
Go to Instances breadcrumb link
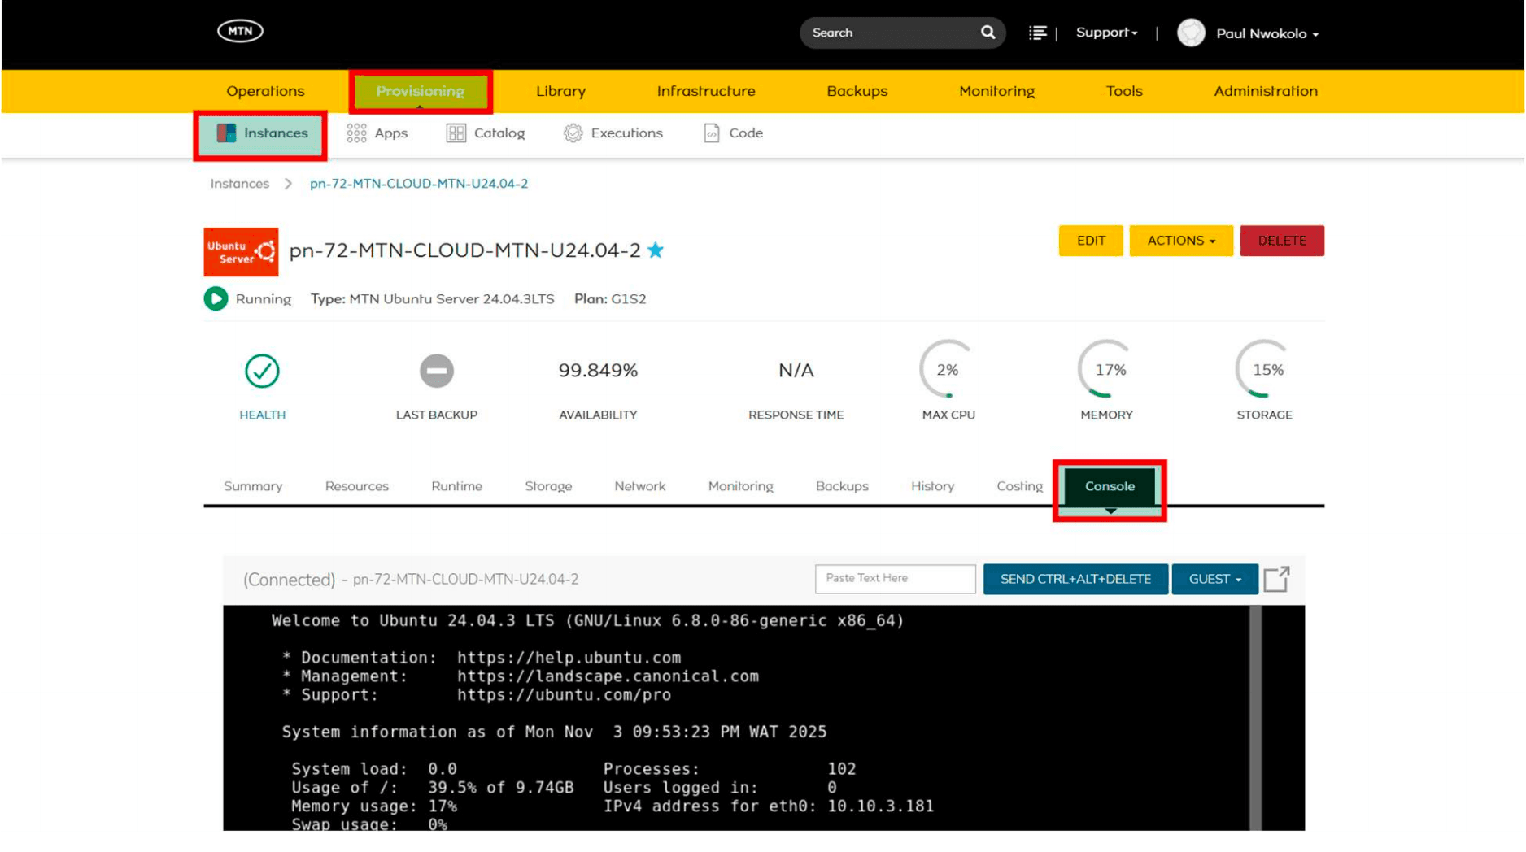(x=239, y=184)
